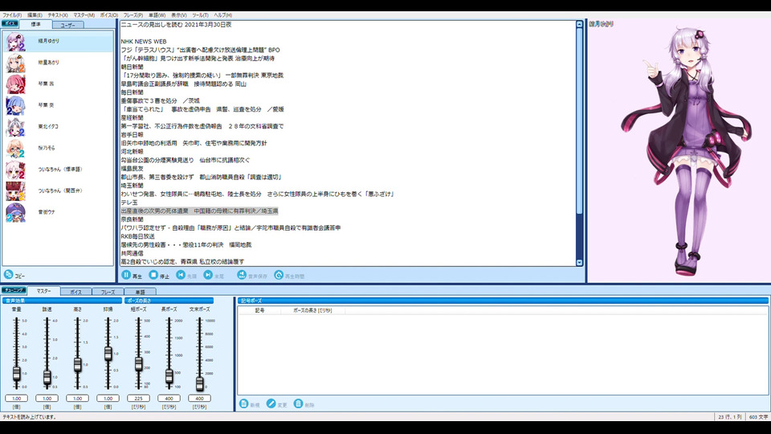
Task: Click the 新規 new symbol pause icon
Action: coord(243,404)
